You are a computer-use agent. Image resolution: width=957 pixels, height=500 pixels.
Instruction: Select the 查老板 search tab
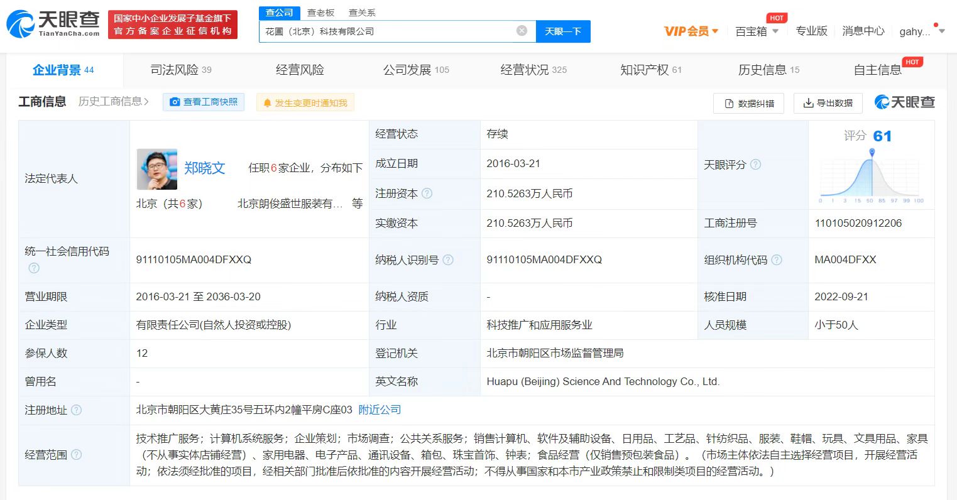click(320, 13)
